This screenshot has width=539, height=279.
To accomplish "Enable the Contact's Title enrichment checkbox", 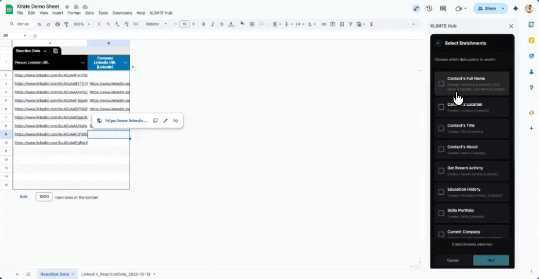I will click(441, 128).
